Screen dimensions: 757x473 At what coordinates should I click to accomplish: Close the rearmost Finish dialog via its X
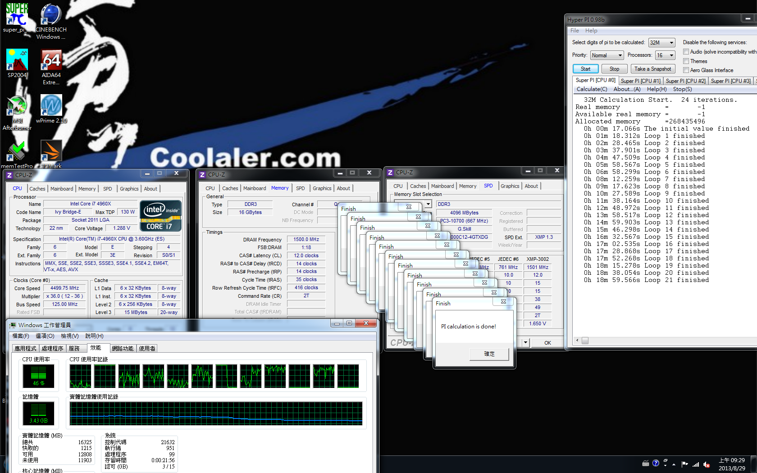click(409, 207)
